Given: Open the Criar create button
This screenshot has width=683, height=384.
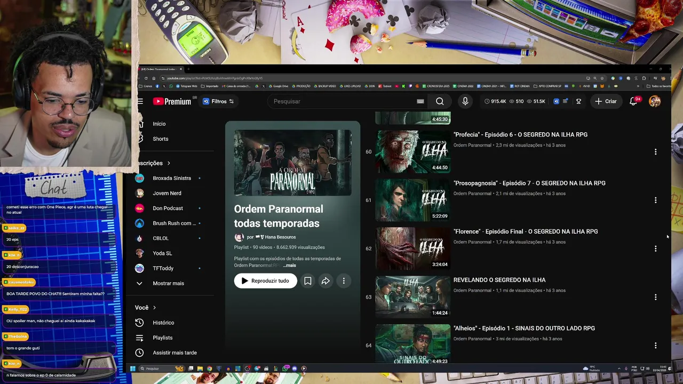Looking at the screenshot, I should point(606,101).
